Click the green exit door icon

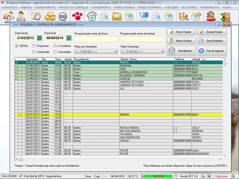click(225, 16)
